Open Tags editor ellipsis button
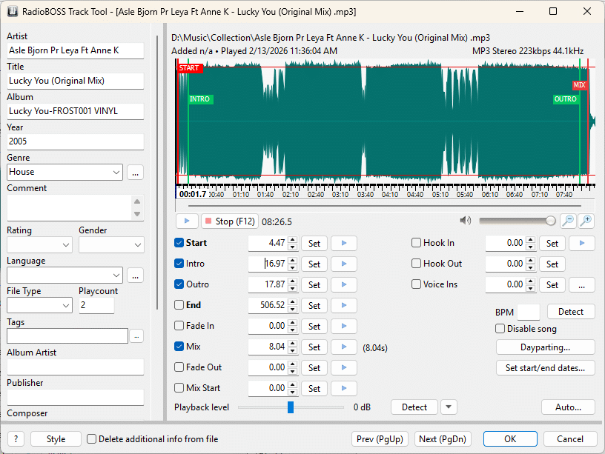Viewport: 605px width, 454px height. point(136,336)
